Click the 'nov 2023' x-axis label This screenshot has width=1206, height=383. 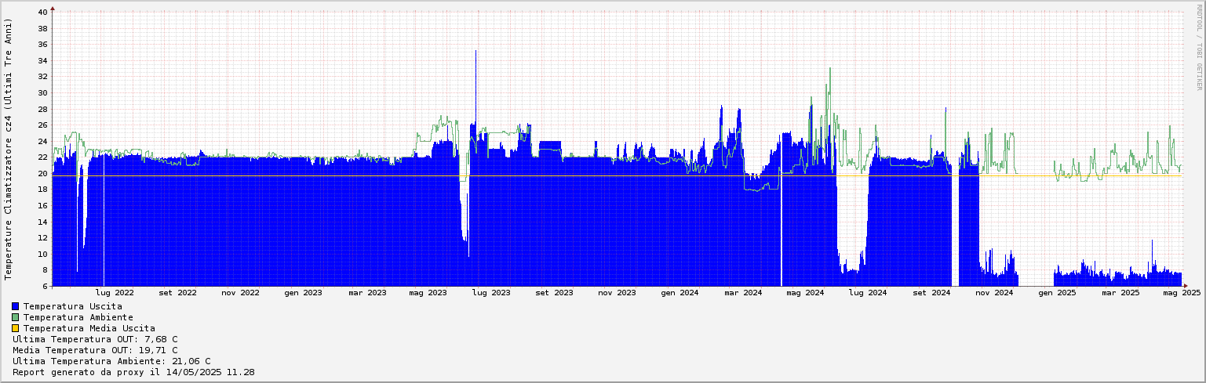617,293
